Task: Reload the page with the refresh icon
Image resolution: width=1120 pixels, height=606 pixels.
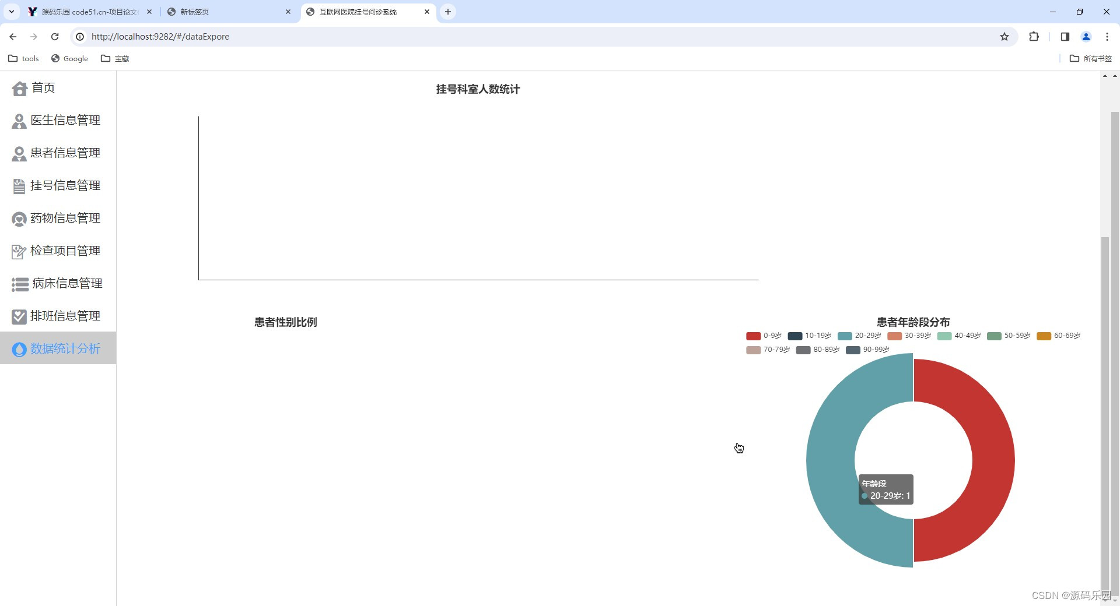Action: point(55,37)
